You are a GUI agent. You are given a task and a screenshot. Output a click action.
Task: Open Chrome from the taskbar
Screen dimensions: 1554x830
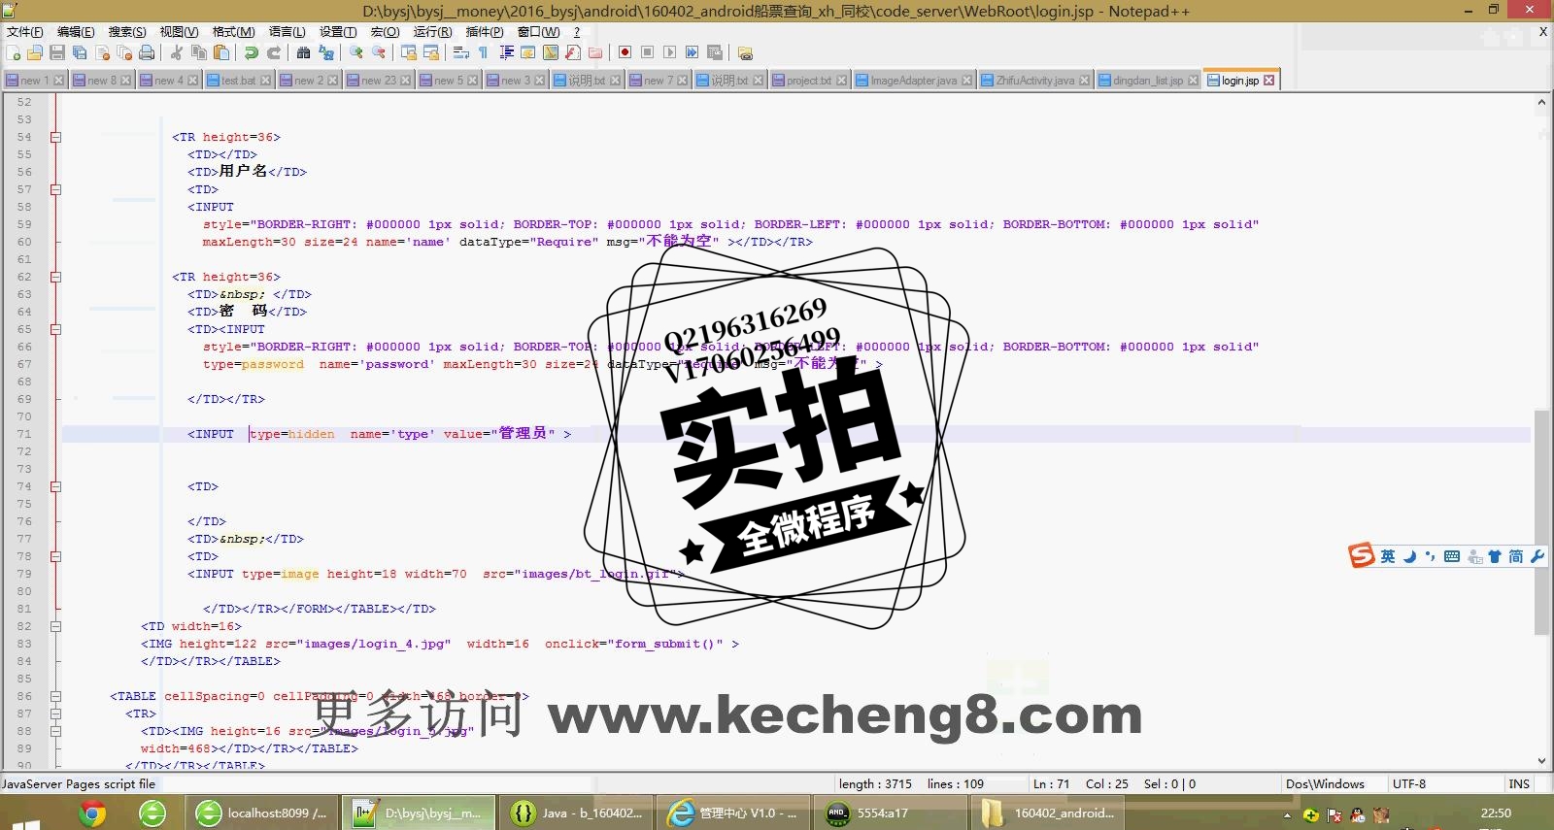[x=92, y=813]
